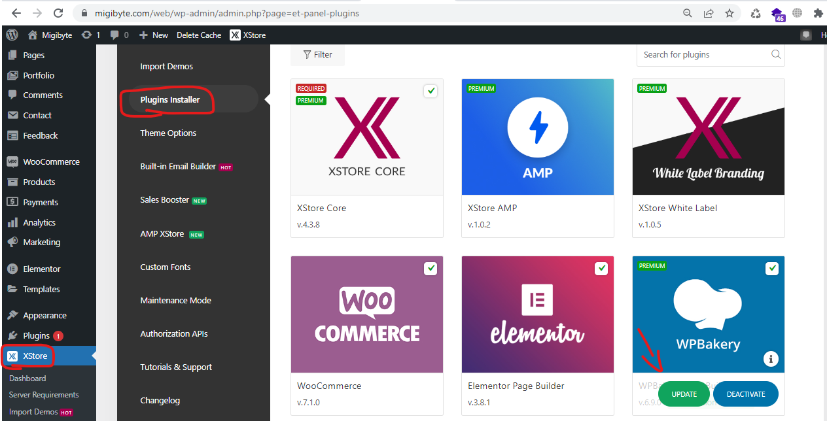Open the comments bubble in the admin bar
Image resolution: width=827 pixels, height=421 pixels.
120,35
